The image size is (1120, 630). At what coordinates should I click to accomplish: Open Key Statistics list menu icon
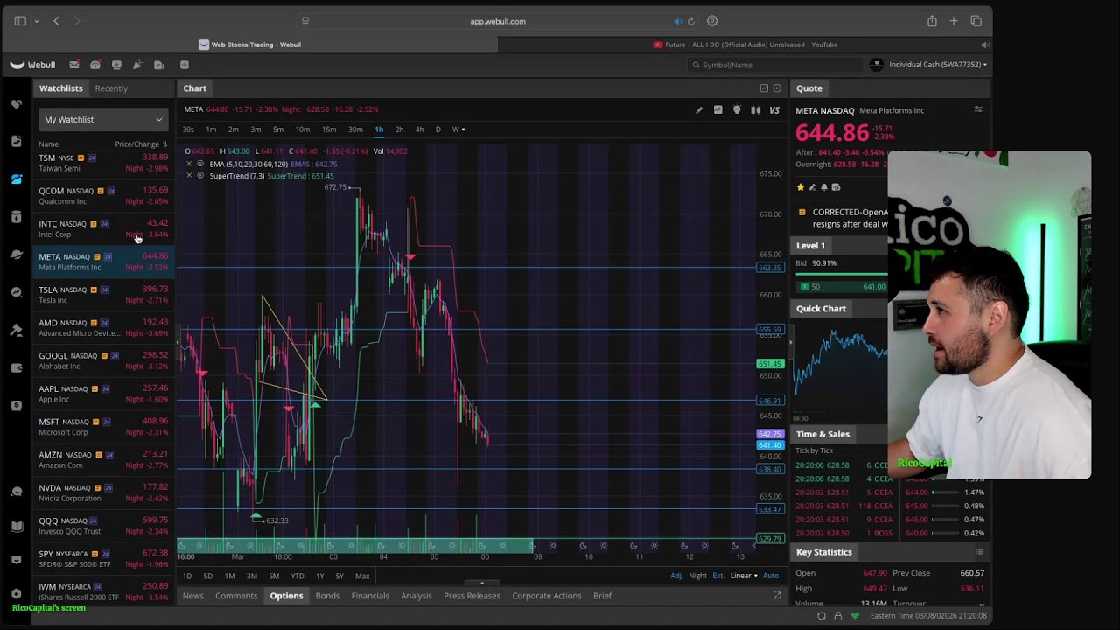click(980, 552)
